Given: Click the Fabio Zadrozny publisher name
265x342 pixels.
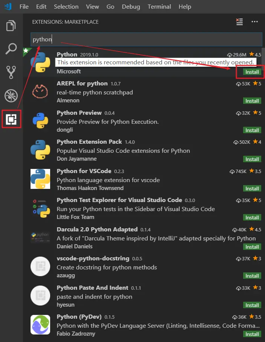Looking at the screenshot, I should [76, 334].
